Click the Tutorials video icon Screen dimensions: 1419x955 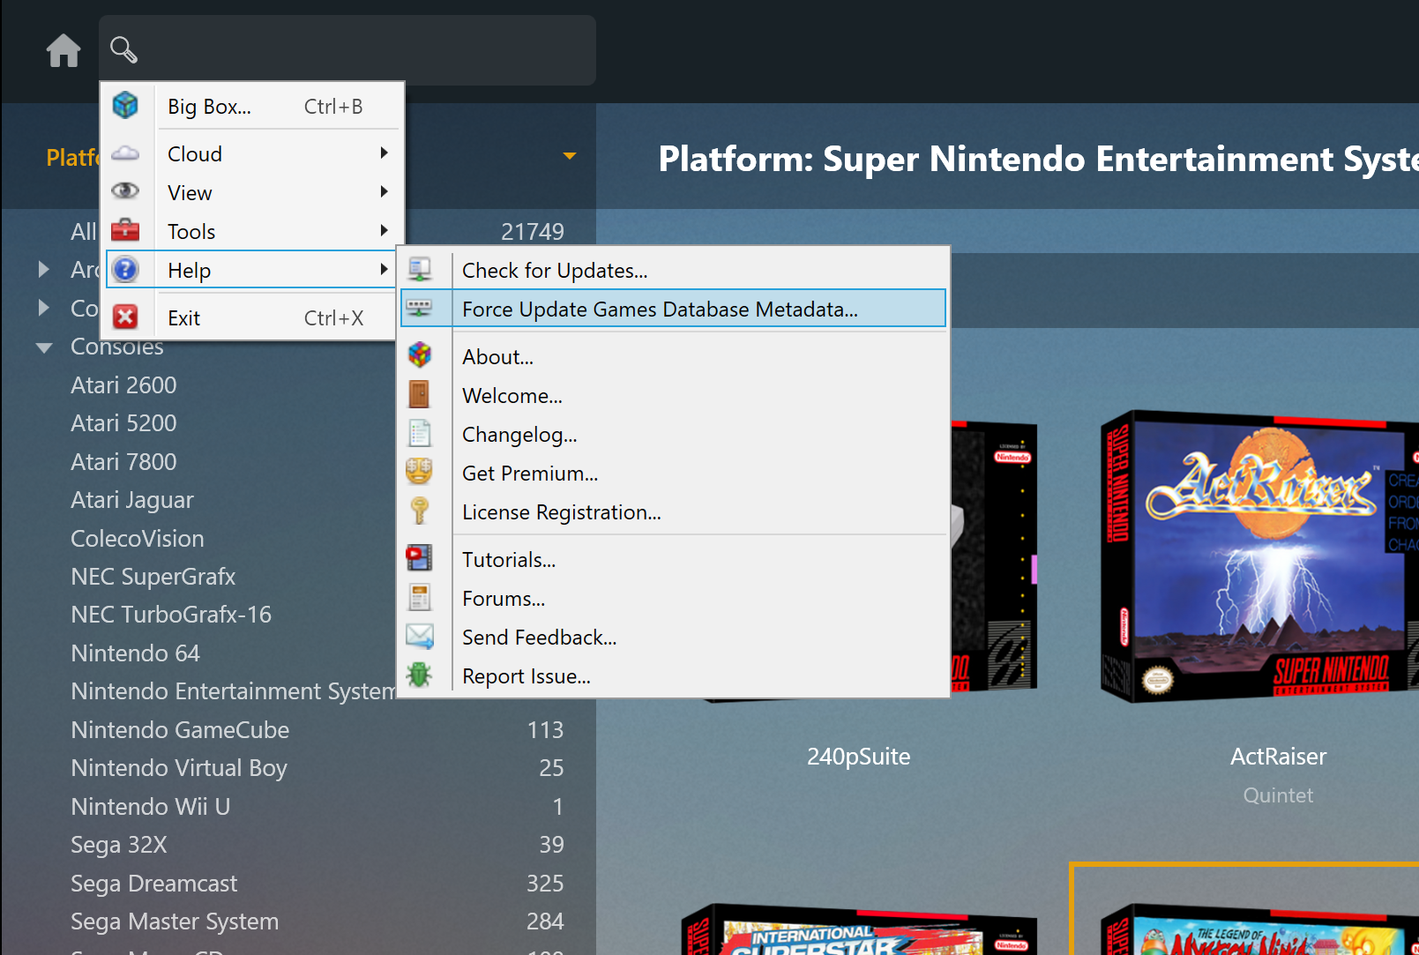419,558
